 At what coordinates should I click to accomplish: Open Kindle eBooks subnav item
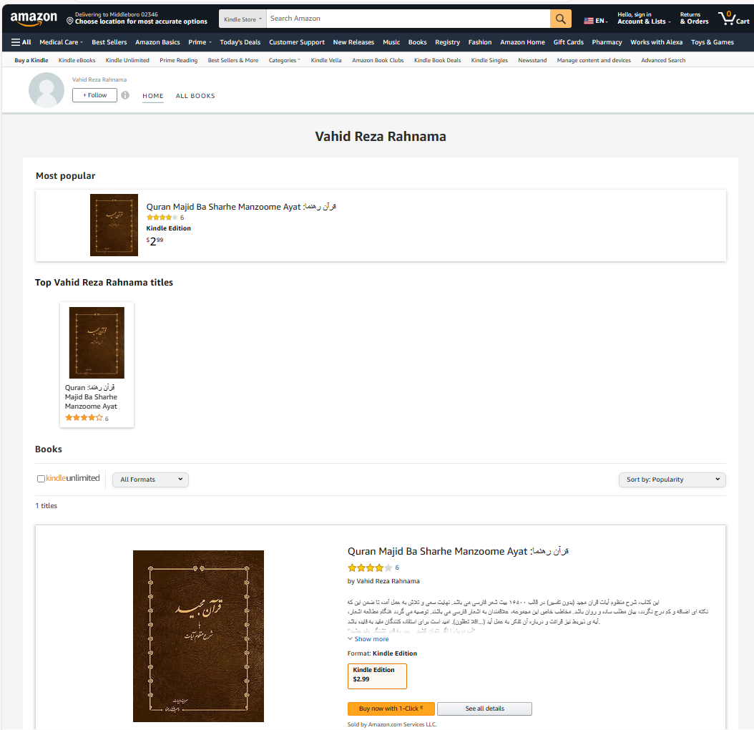(77, 60)
